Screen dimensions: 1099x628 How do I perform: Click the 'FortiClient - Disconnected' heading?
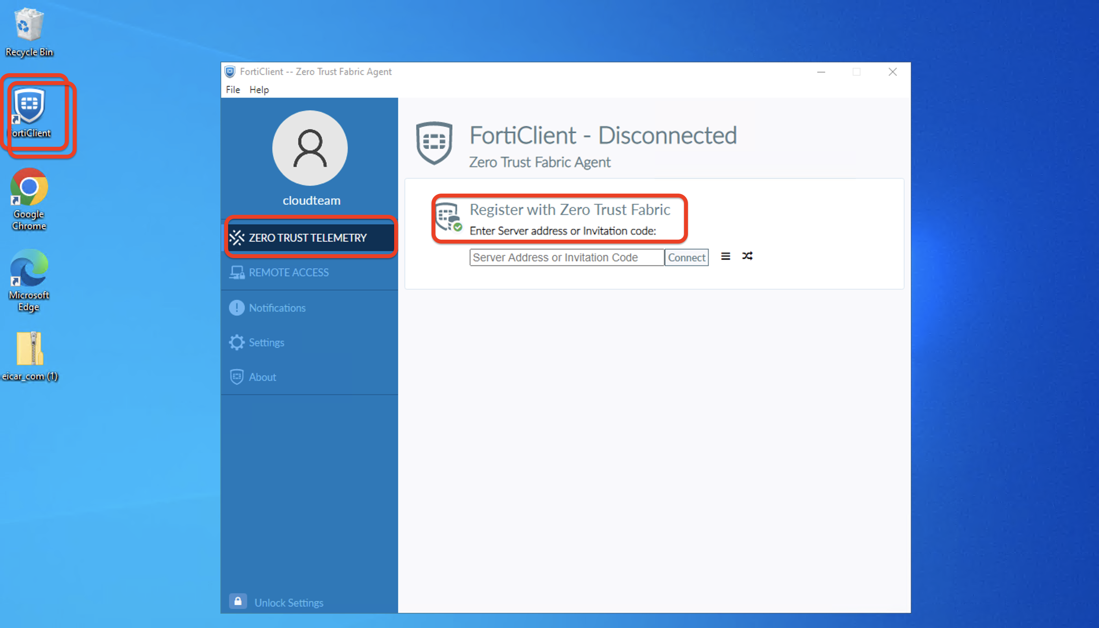click(x=603, y=135)
